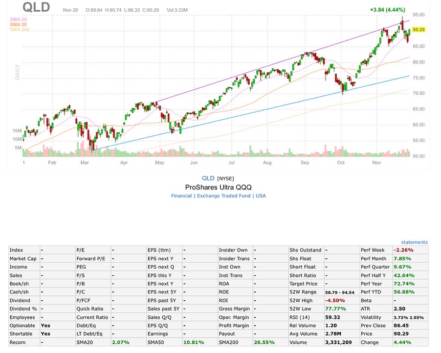Click the Perf Quarter value 9.67%
Image resolution: width=441 pixels, height=353 pixels.
click(402, 267)
